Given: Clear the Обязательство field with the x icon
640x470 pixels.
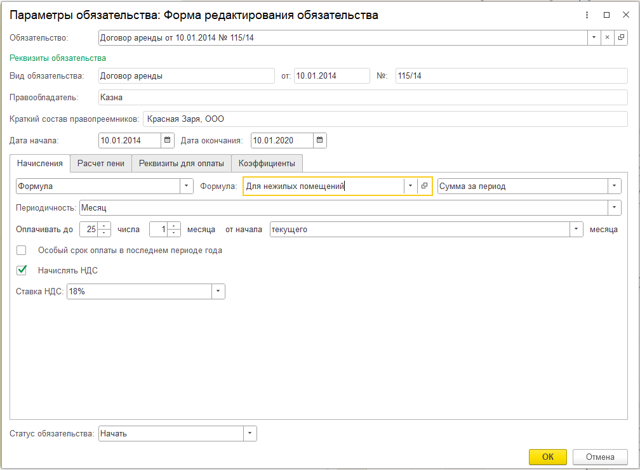Looking at the screenshot, I should 608,37.
